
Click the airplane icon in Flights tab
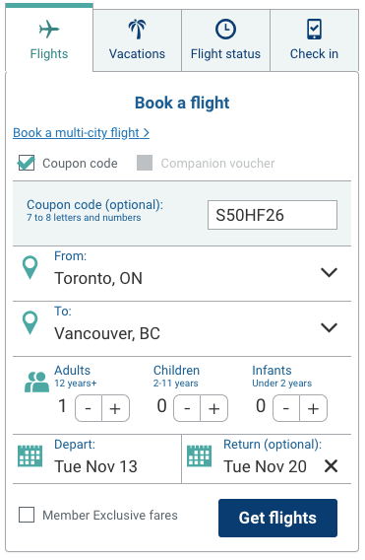point(49,29)
